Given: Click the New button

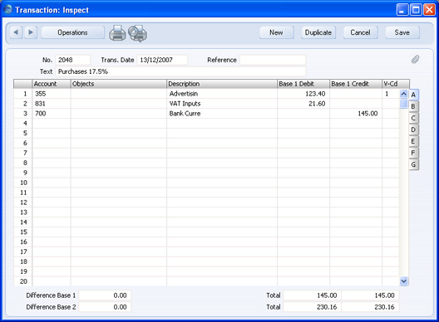Looking at the screenshot, I should [x=276, y=32].
